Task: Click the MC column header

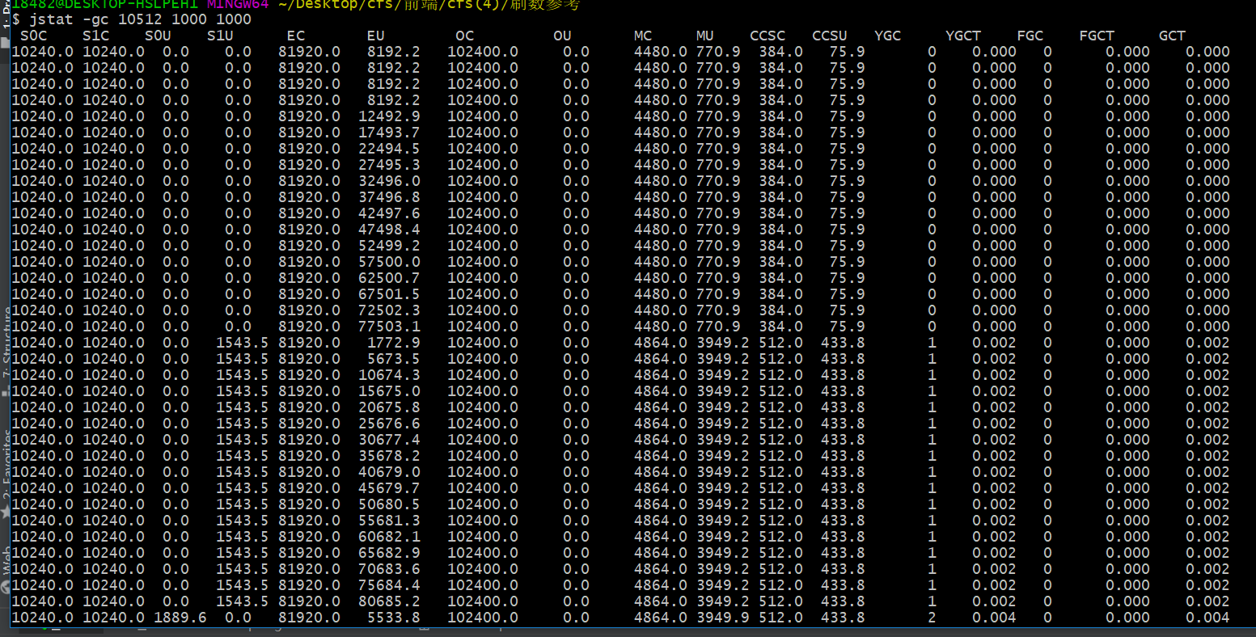Action: pyautogui.click(x=643, y=36)
